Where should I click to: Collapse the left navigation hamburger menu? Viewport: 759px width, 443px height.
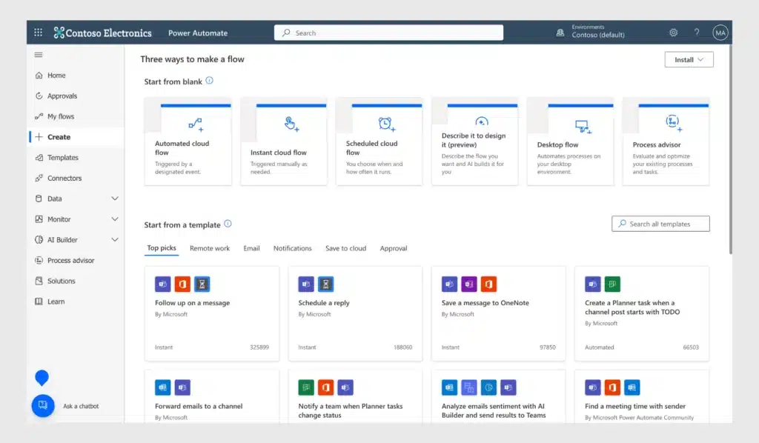click(x=39, y=55)
